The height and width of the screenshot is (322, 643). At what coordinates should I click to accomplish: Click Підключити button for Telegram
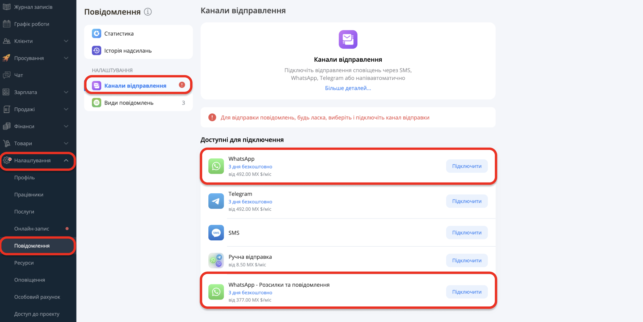click(467, 201)
